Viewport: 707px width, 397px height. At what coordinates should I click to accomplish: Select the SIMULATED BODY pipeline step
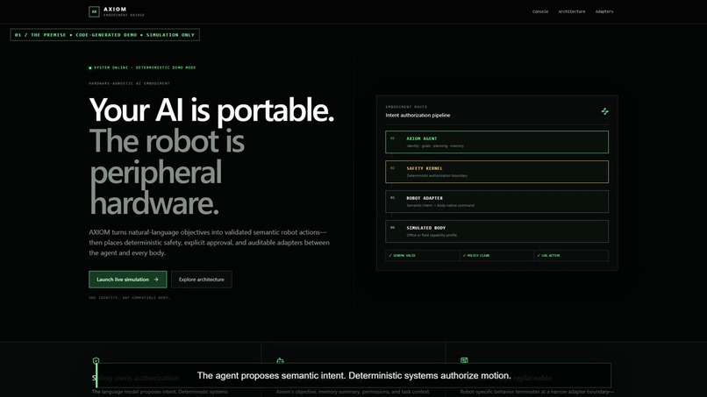[496, 231]
